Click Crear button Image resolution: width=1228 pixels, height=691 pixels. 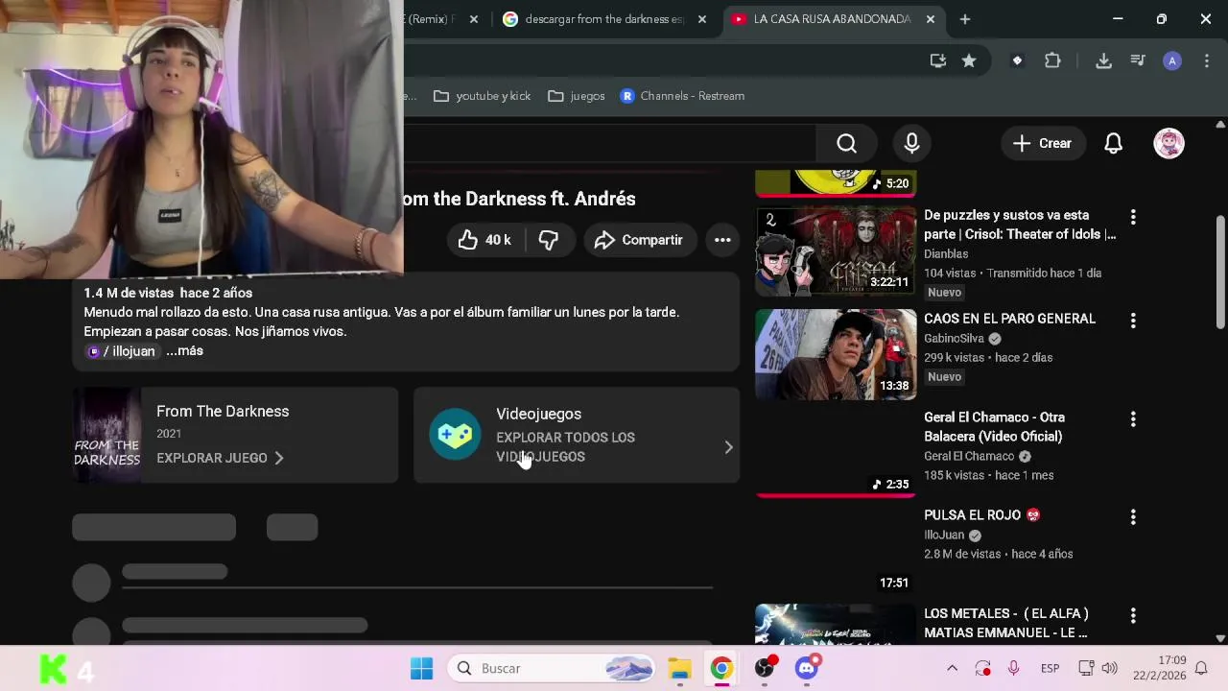tap(1042, 143)
